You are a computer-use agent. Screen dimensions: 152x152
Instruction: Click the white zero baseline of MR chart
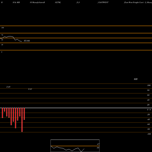76,108
